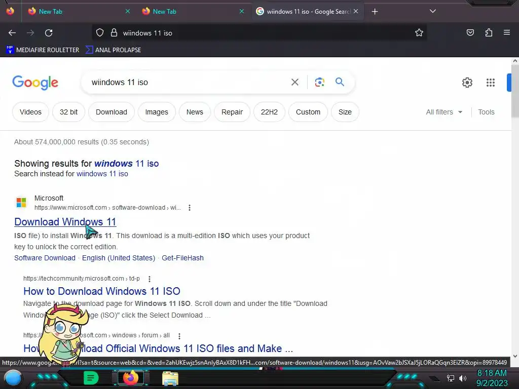Open a new tab with the plus button

(375, 12)
